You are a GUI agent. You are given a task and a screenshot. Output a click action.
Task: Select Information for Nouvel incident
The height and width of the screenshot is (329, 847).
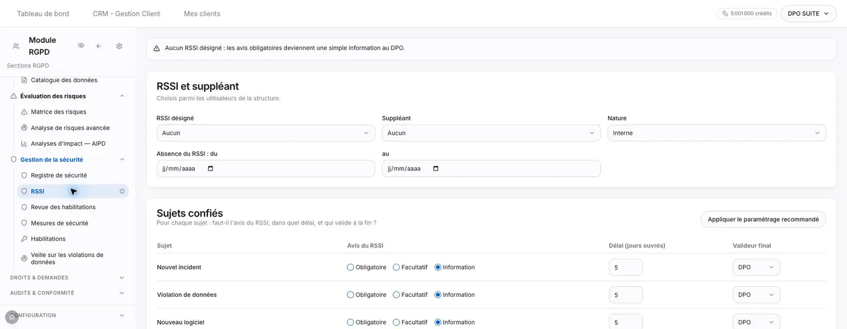[438, 267]
